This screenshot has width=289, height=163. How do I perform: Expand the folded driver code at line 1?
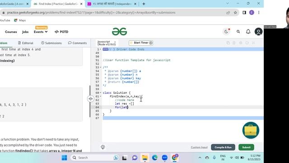coord(100,49)
